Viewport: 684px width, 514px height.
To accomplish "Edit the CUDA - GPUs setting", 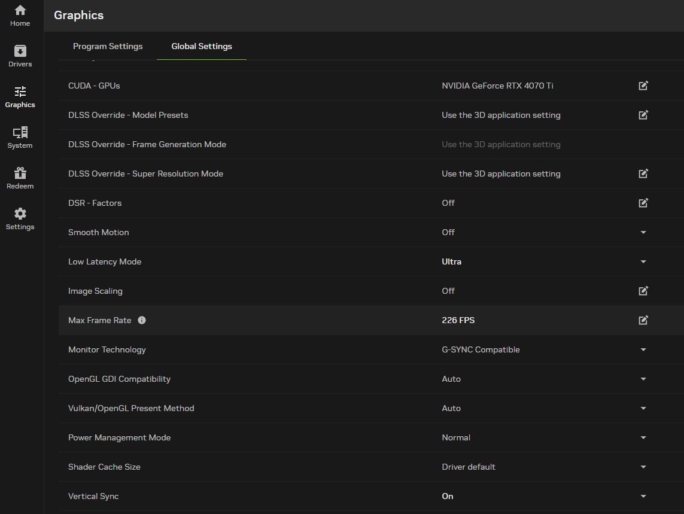I will (x=643, y=86).
